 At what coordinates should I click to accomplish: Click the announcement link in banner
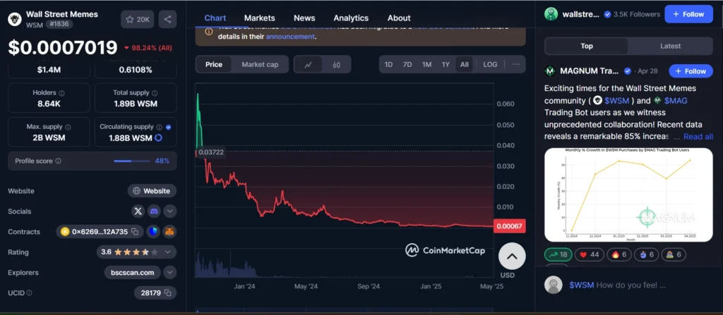tap(290, 37)
